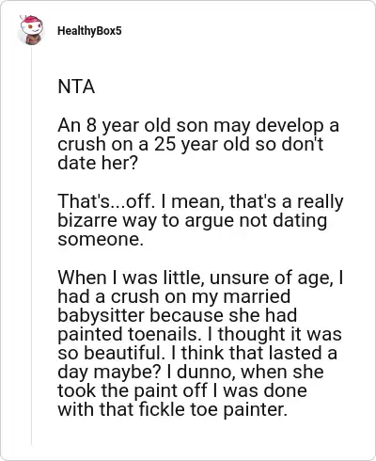Click the words "date her?"
Image resolution: width=376 pixels, height=461 pixels.
coord(98,163)
